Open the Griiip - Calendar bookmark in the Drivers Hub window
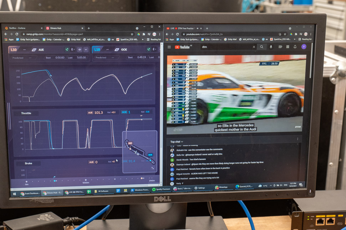This screenshot has height=230, width=346. point(54,39)
